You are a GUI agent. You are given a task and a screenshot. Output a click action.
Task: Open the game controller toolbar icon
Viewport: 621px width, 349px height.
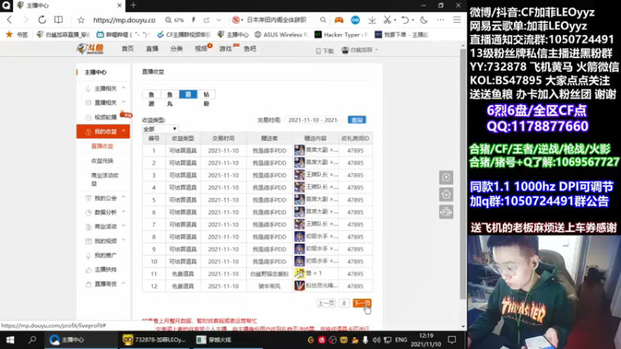pos(338,20)
